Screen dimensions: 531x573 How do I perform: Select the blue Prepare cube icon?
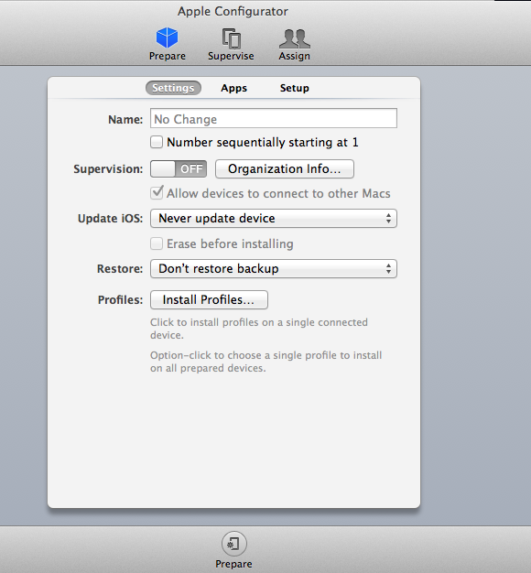[167, 38]
